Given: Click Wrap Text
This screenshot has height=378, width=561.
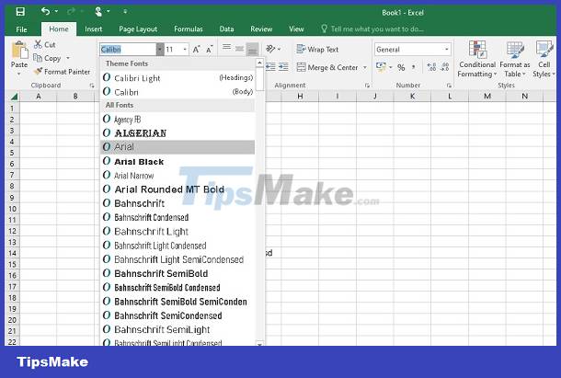Looking at the screenshot, I should (317, 50).
